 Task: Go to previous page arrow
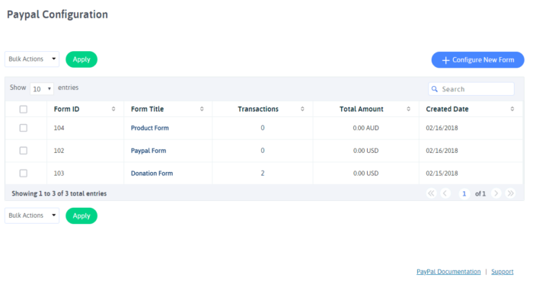point(445,193)
